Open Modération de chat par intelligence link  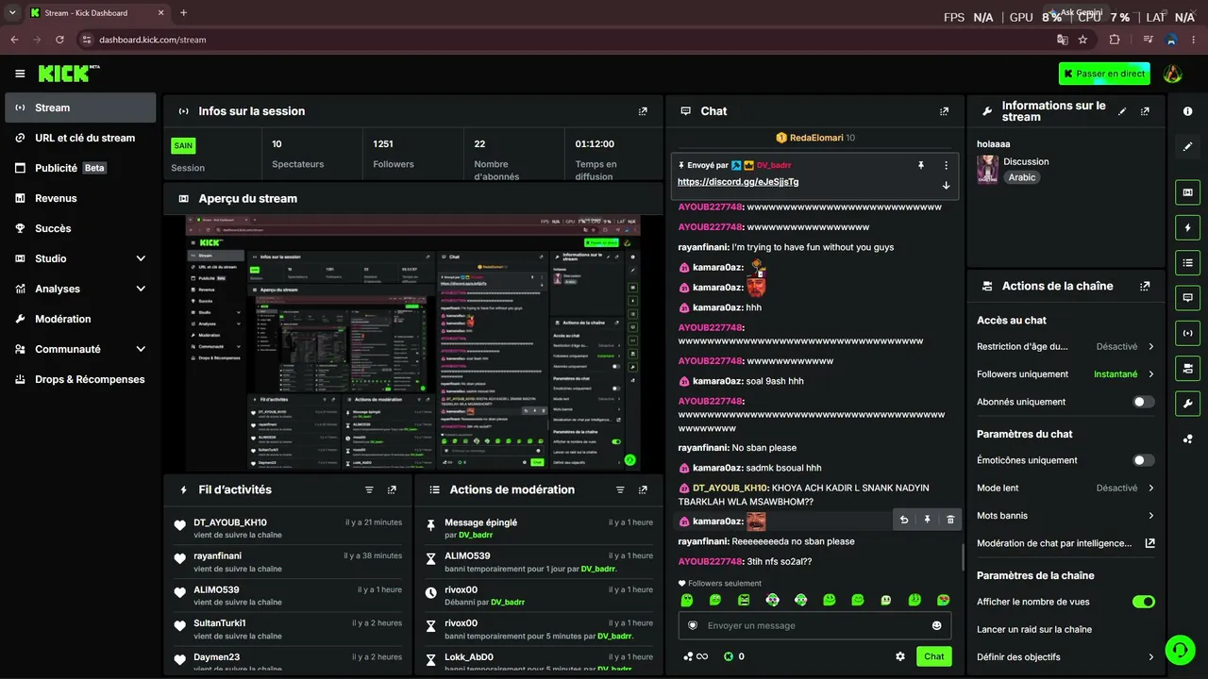(1065, 543)
